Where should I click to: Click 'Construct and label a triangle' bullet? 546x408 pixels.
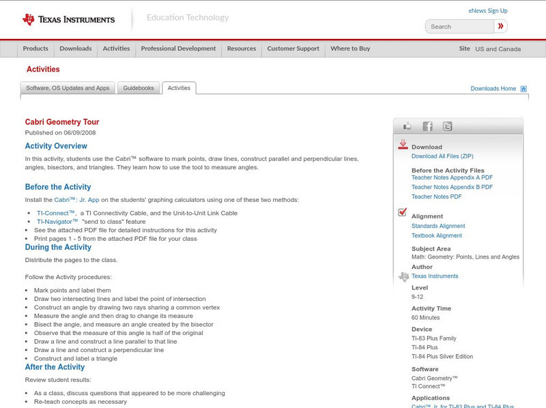[x=76, y=359]
